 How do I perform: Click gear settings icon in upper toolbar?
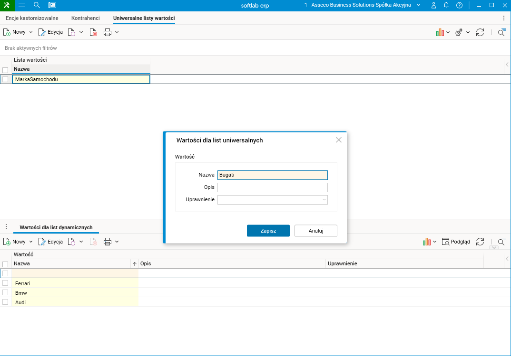459,32
